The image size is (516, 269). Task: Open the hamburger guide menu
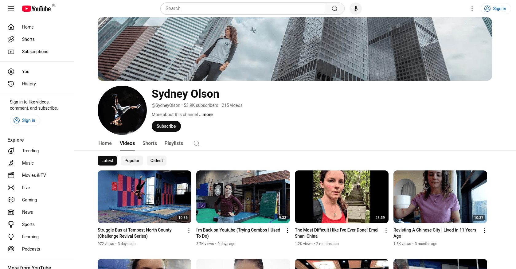(11, 9)
